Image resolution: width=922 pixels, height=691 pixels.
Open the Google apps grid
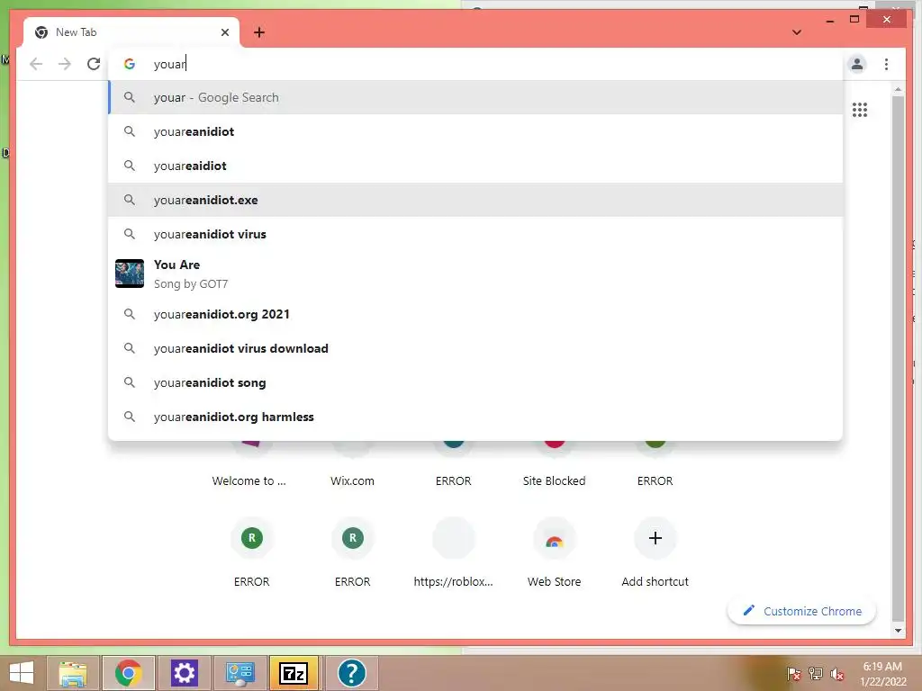pos(860,110)
